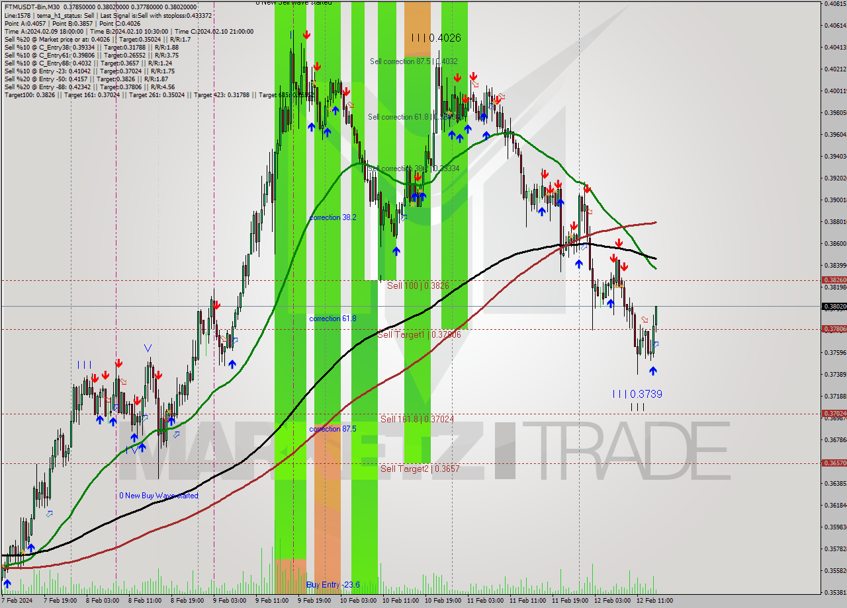
Task: Click the red price tag 0.37024
Action: pos(834,413)
